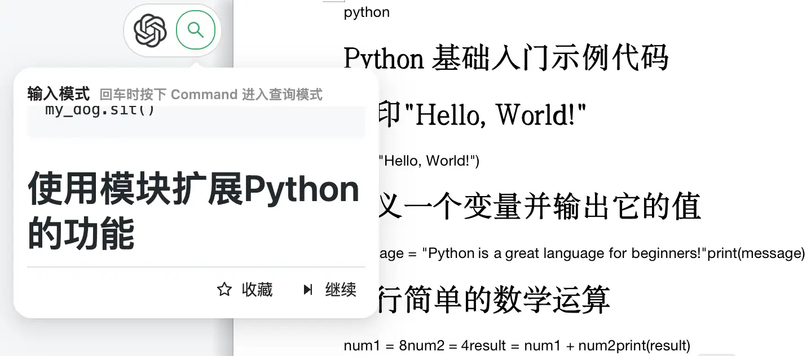The width and height of the screenshot is (811, 356).
Task: Click heading about 变量并输出它的值
Action: (540, 206)
